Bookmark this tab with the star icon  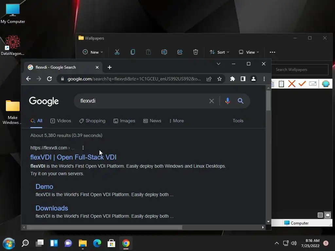[220, 79]
